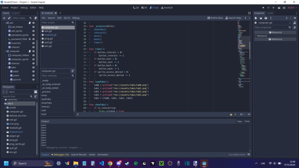Click the Add Child Node plus icon

coord(4,18)
